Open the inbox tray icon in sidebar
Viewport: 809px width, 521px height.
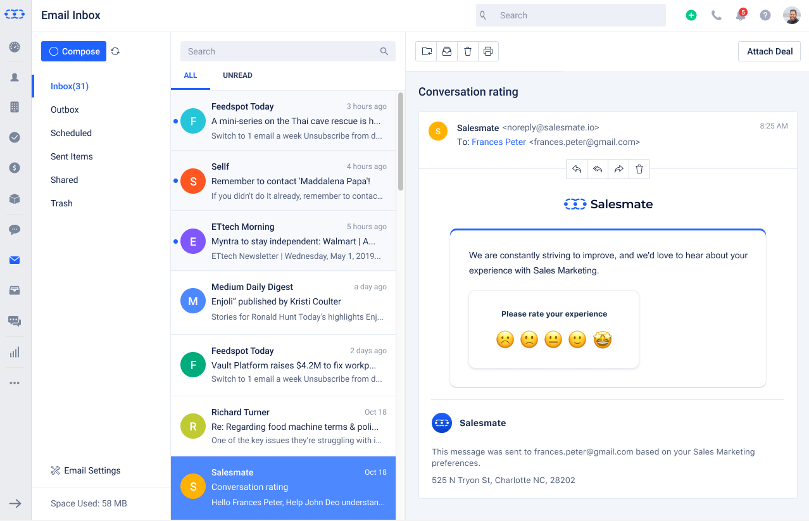(x=15, y=290)
